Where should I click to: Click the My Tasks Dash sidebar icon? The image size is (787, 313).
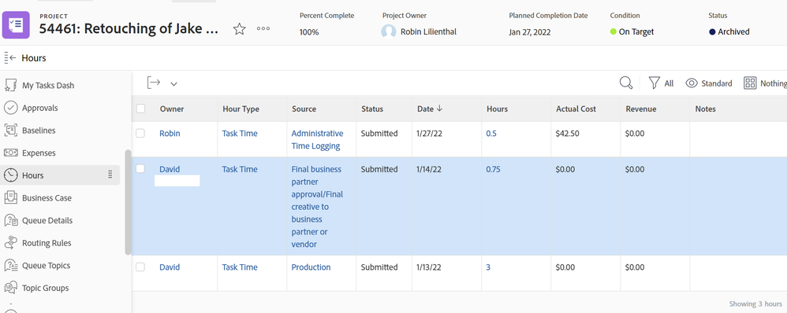tap(10, 85)
